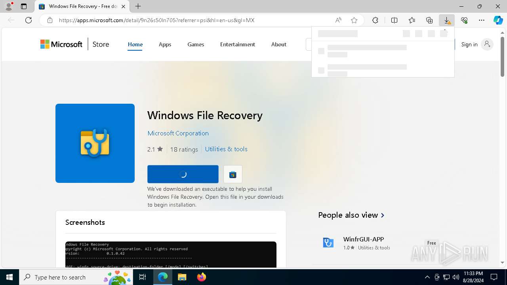Click the blue loading install button

[x=183, y=174]
